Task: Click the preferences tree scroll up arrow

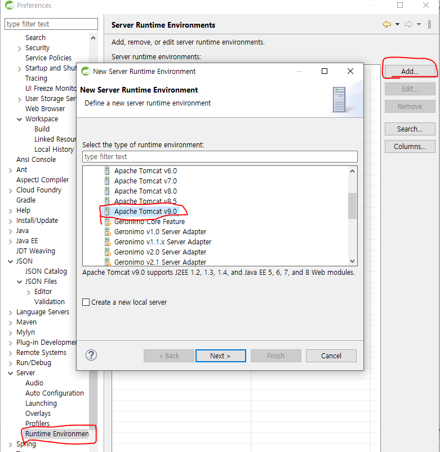Action: 93,38
